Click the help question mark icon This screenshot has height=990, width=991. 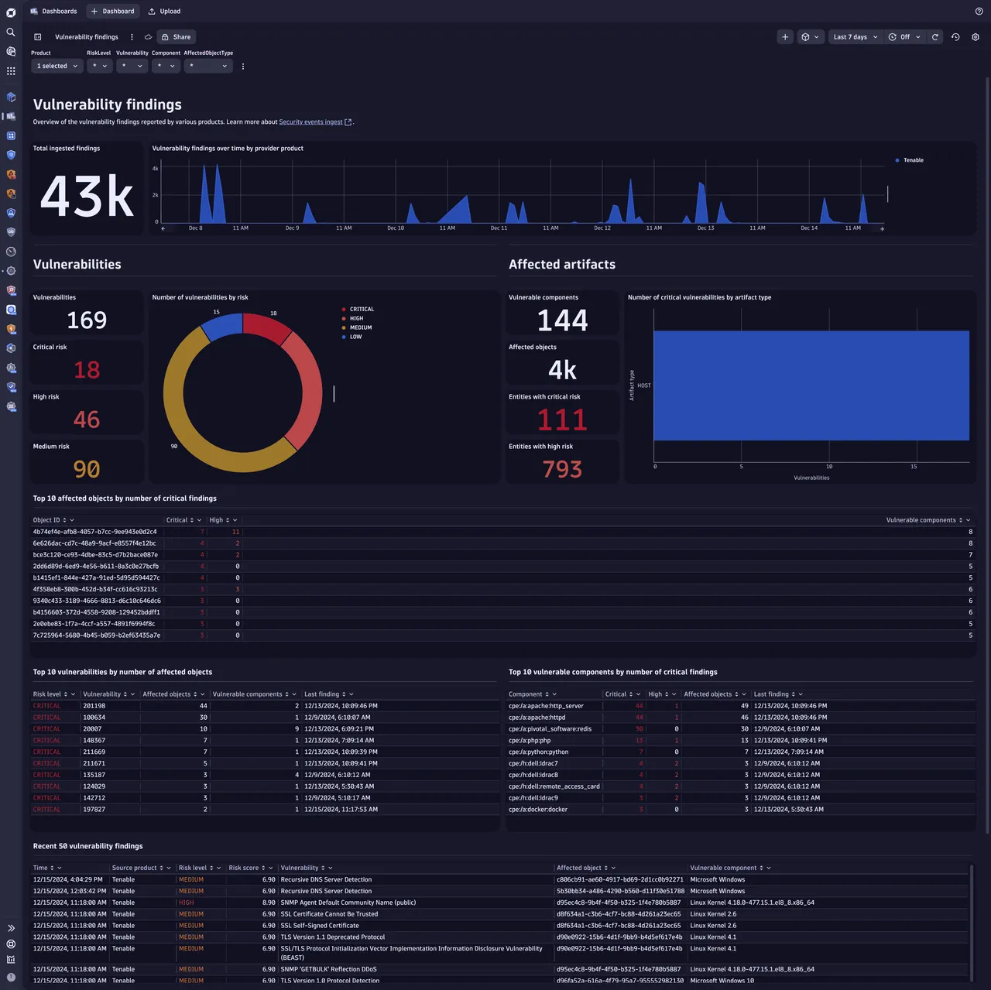coord(979,12)
